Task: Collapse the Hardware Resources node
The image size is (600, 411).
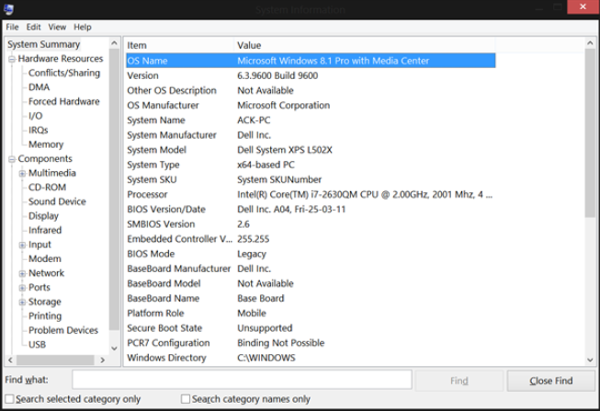Action: [x=12, y=59]
